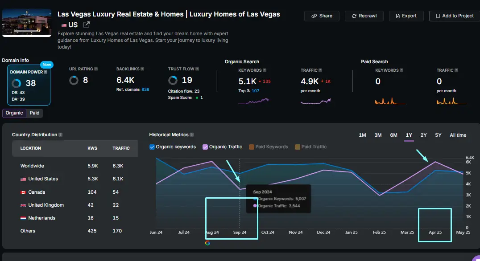Click the Paid Search Keywords help icon
This screenshot has width=480, height=261.
[x=401, y=70]
